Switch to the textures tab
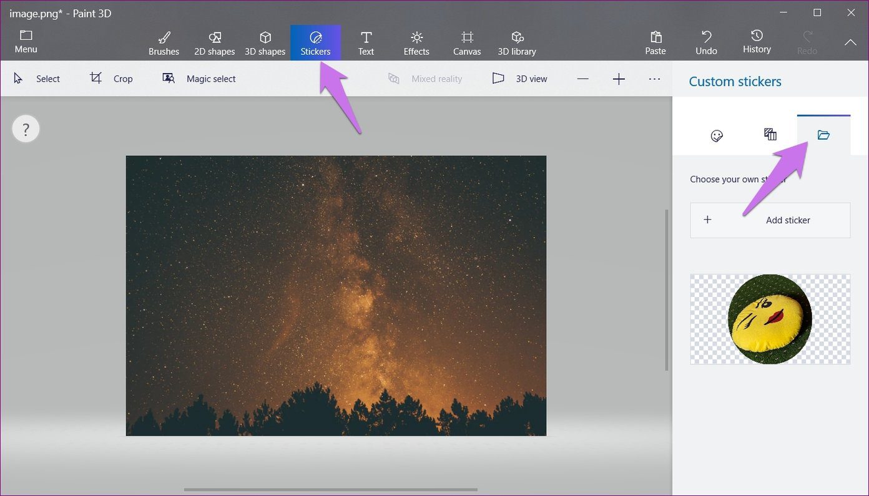This screenshot has height=496, width=869. 770,135
